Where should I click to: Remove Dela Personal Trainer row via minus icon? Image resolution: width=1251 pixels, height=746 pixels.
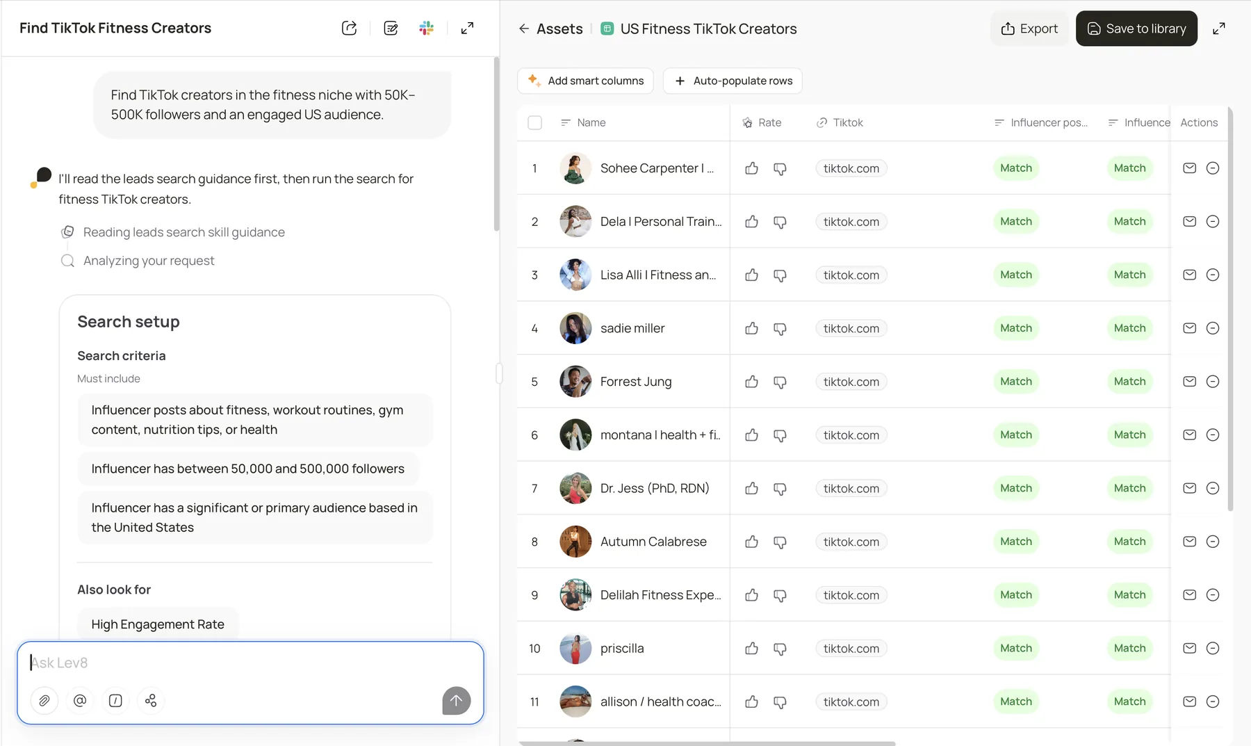pos(1213,221)
